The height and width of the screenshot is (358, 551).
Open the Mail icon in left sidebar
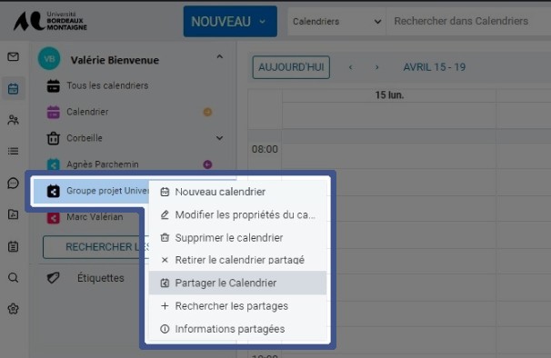click(14, 56)
